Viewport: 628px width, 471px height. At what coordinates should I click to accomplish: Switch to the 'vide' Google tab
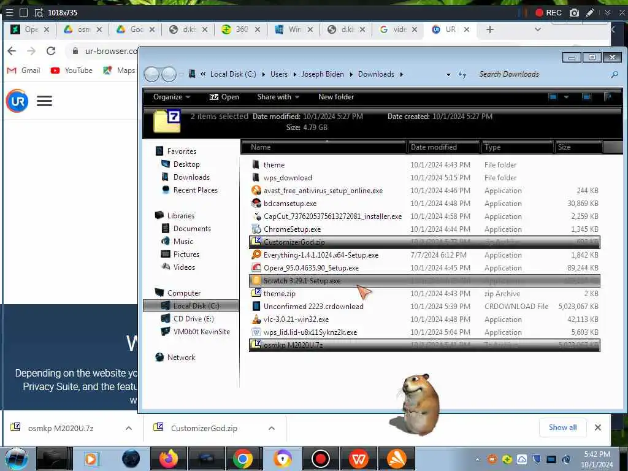click(x=399, y=29)
